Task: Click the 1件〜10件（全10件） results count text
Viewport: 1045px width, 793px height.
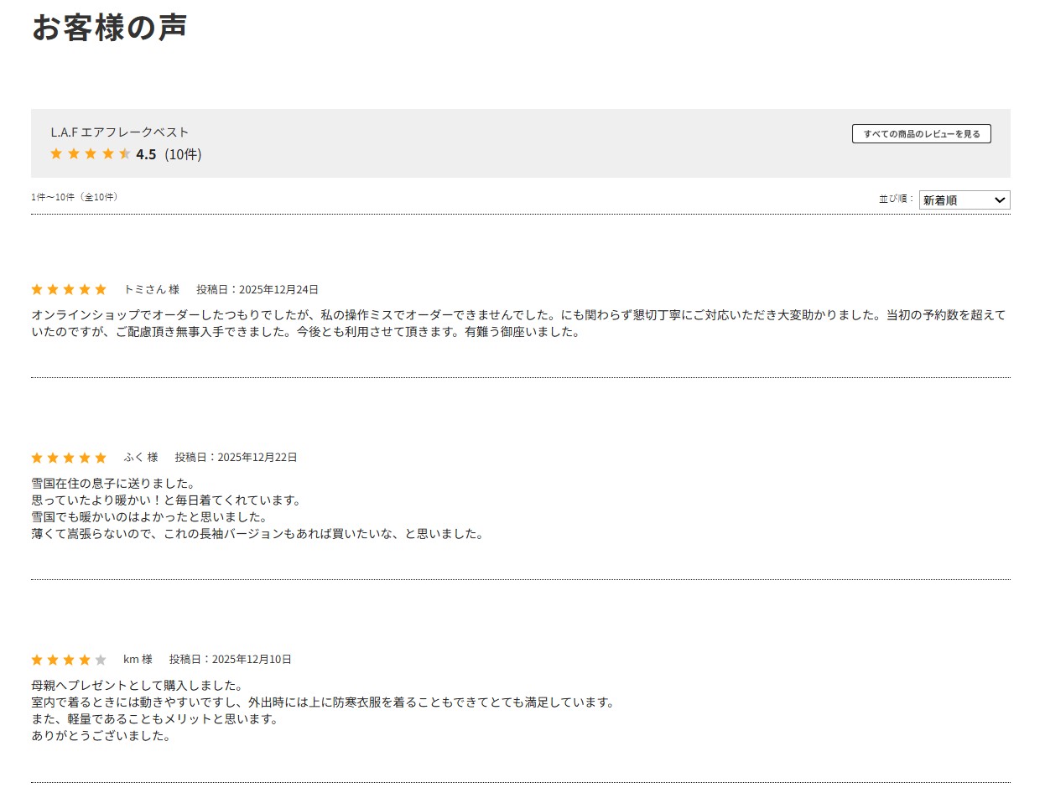Action: coord(75,197)
